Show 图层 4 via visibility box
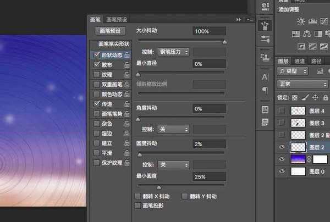The height and width of the screenshot is (222, 330). pyautogui.click(x=282, y=110)
